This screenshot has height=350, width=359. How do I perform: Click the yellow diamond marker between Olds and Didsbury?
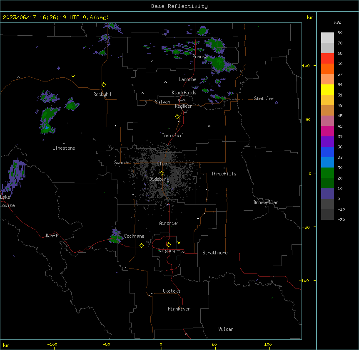pyautogui.click(x=162, y=173)
